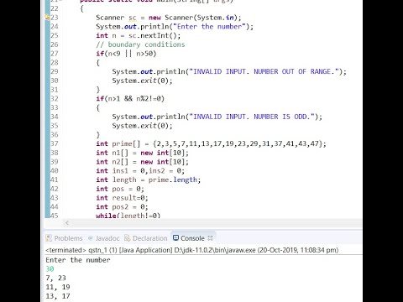The height and width of the screenshot is (302, 403).
Task: Click the line 'int ins1 = 0,ins2 = 0;'
Action: [x=140, y=170]
